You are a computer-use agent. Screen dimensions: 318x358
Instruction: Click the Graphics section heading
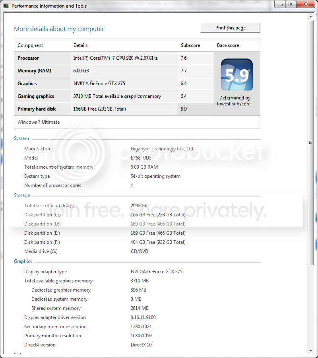click(23, 261)
